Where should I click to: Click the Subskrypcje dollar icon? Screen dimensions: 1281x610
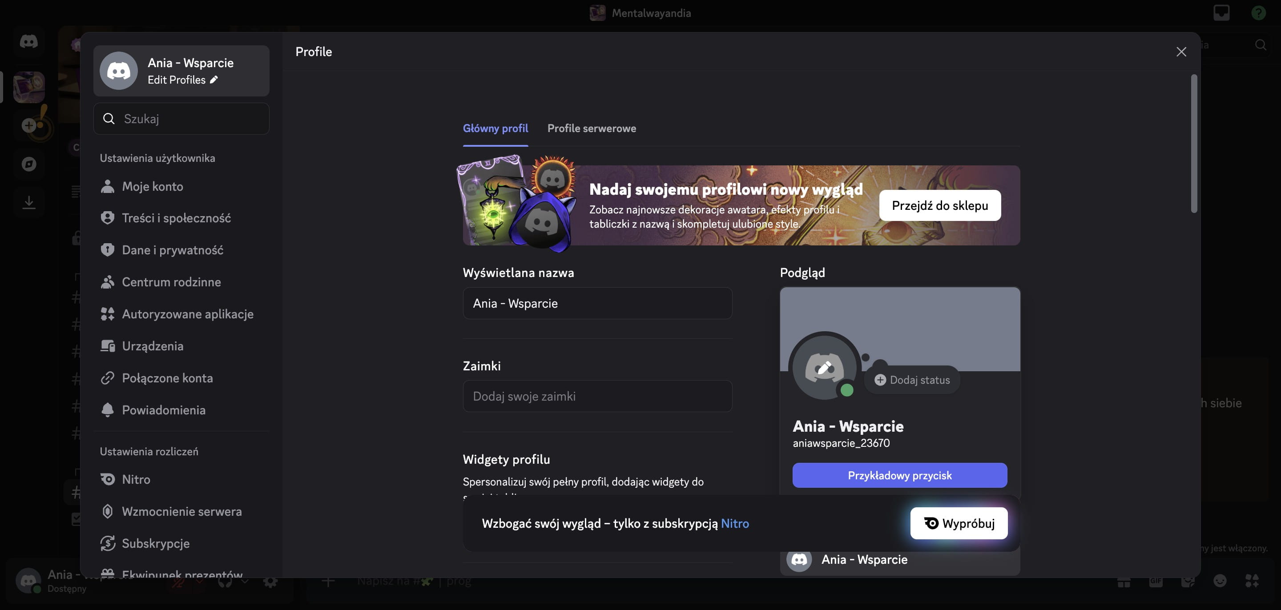tap(107, 543)
